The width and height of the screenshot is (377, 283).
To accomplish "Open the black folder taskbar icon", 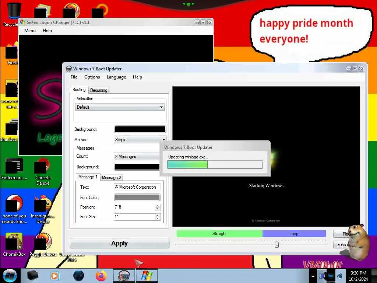I will (x=32, y=276).
